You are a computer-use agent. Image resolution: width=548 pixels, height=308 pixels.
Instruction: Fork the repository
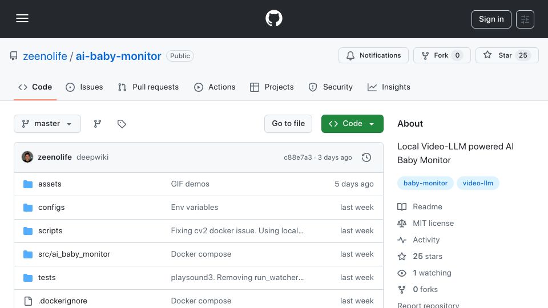[442, 55]
